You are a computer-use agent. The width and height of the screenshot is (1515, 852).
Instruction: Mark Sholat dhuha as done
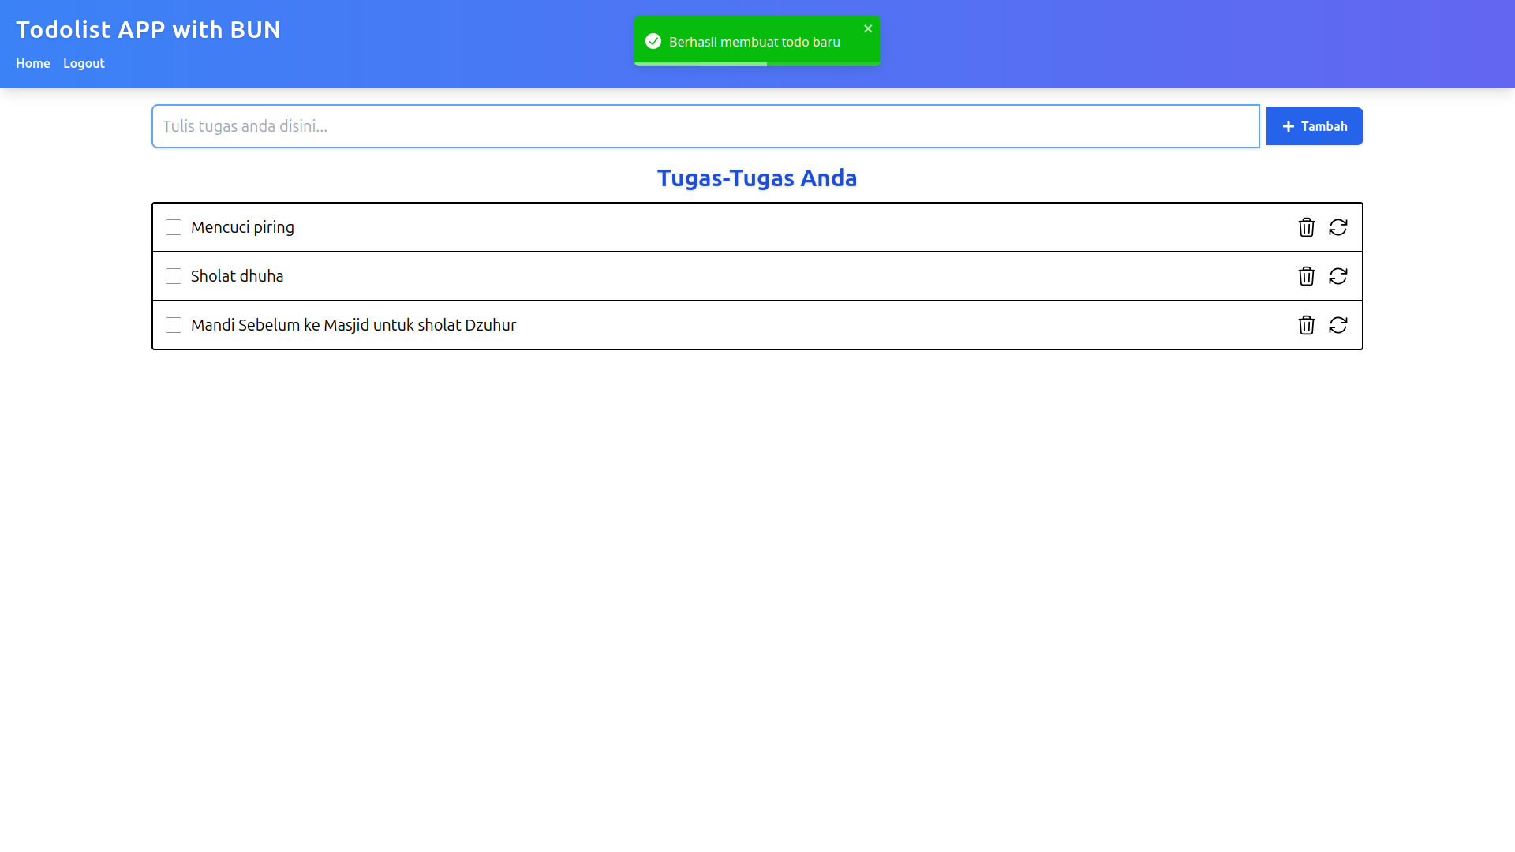click(x=174, y=276)
